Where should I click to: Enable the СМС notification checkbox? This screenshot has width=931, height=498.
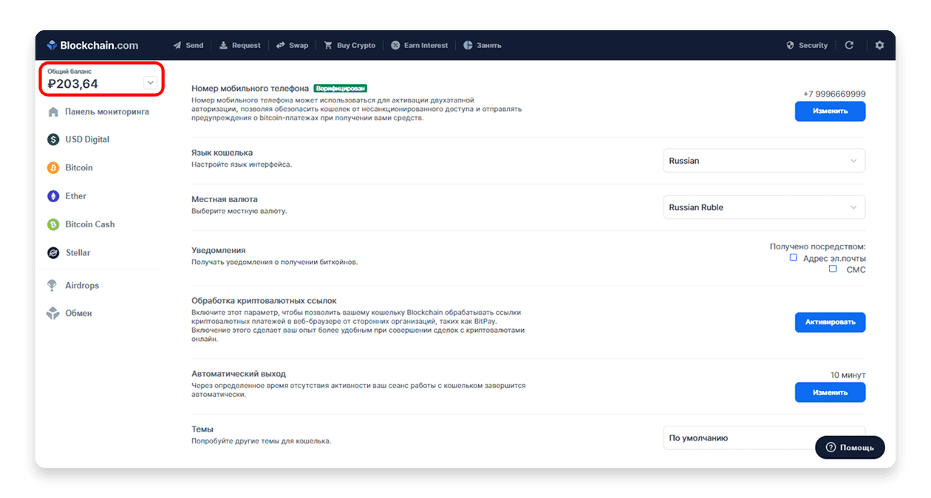click(x=833, y=269)
